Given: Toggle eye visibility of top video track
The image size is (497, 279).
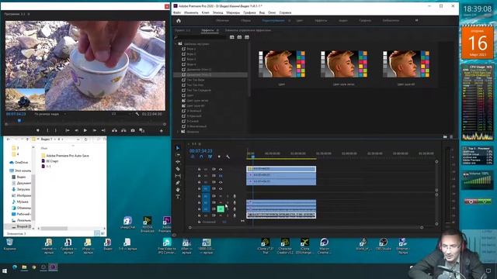Looking at the screenshot, I should pyautogui.click(x=221, y=169).
